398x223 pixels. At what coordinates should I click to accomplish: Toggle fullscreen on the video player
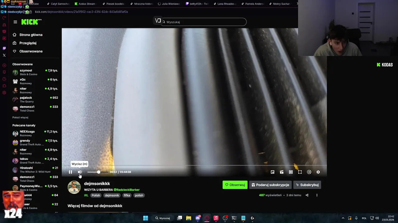pos(300,172)
